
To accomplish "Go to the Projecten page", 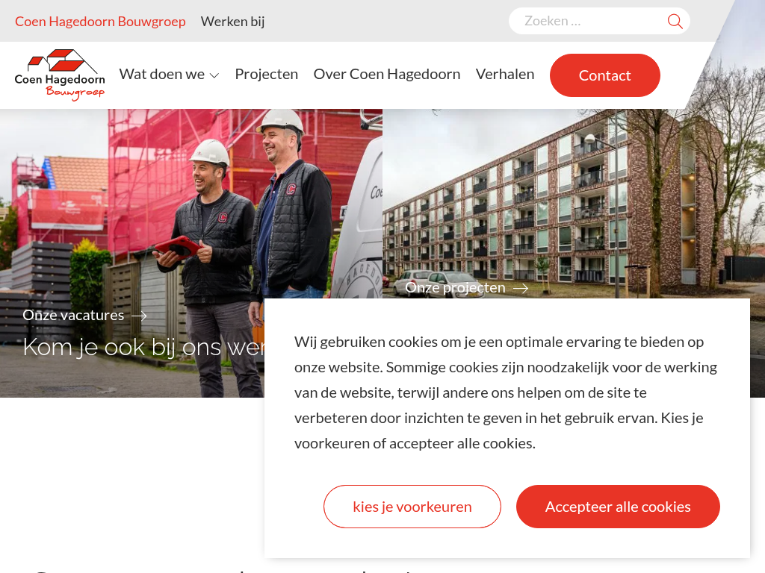I will click(267, 74).
